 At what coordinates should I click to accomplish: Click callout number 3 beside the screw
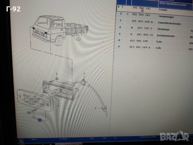tap(34, 116)
